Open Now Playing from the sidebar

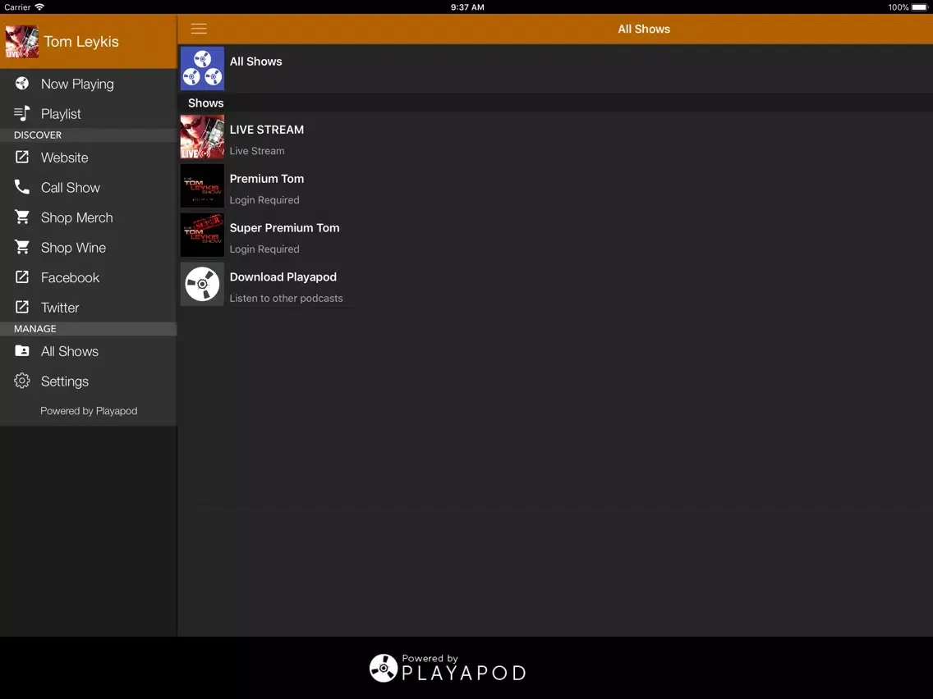pos(88,84)
